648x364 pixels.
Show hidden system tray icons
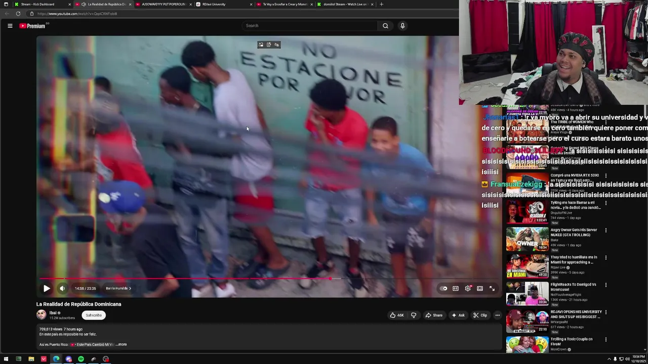609,359
